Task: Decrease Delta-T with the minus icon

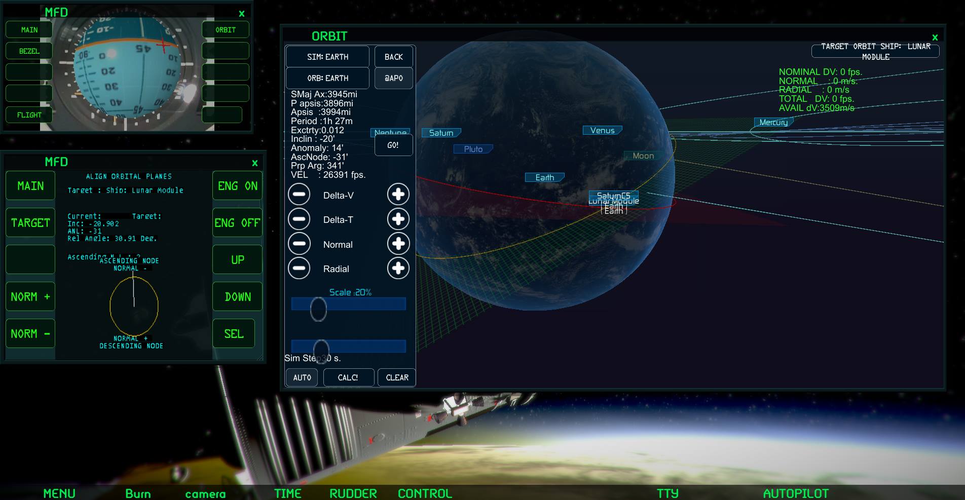Action: click(x=299, y=219)
